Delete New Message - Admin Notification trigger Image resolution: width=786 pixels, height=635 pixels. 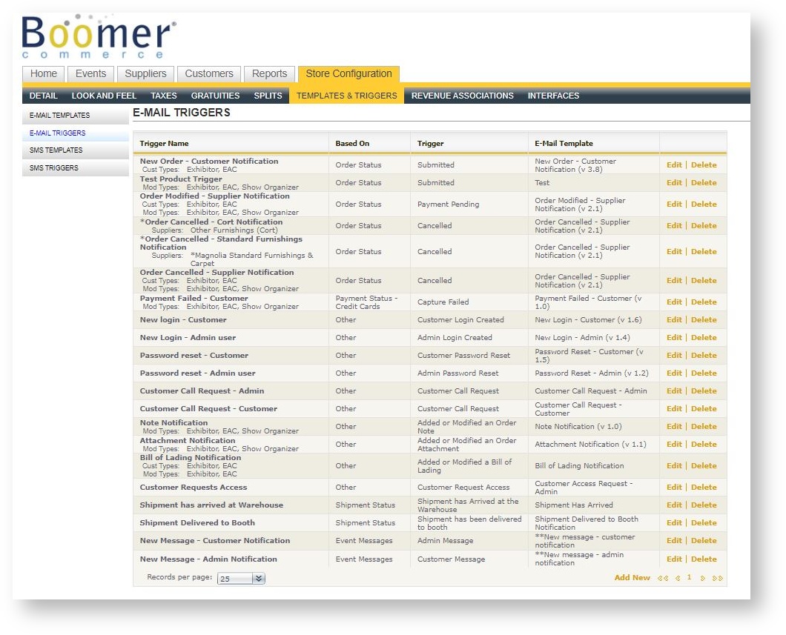click(x=704, y=559)
